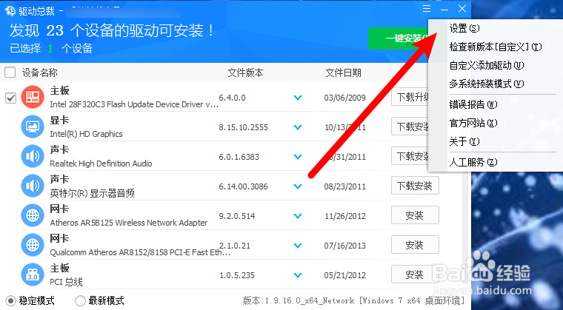Click the 显卡 Intel HD Graphics device icon

coord(33,127)
